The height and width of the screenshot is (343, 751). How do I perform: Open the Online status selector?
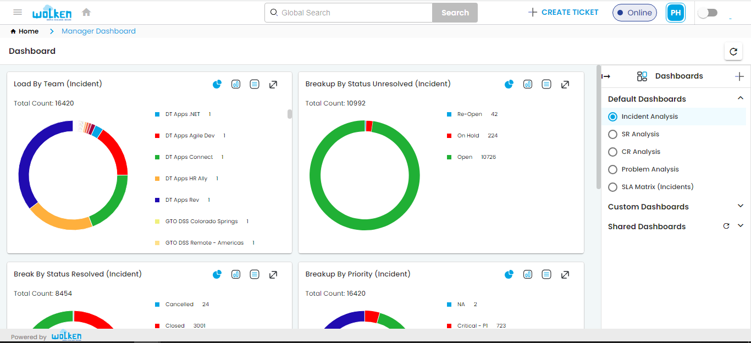(634, 12)
